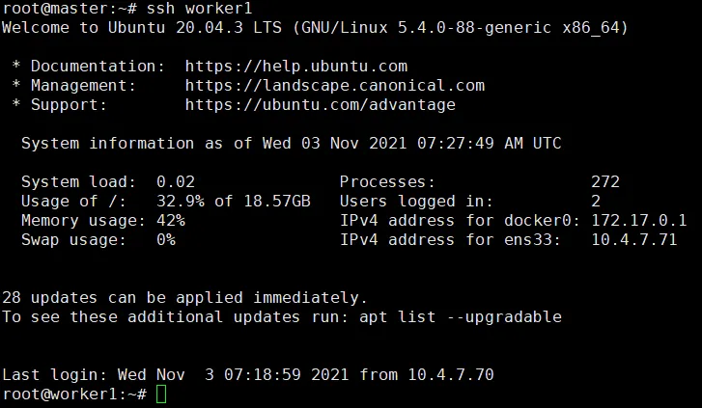
Task: Click the disk usage text '32.9% of 18.57GB'
Action: [x=234, y=202]
